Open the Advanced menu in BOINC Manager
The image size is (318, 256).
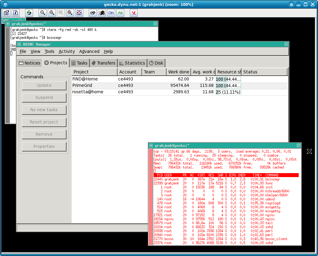coord(89,51)
